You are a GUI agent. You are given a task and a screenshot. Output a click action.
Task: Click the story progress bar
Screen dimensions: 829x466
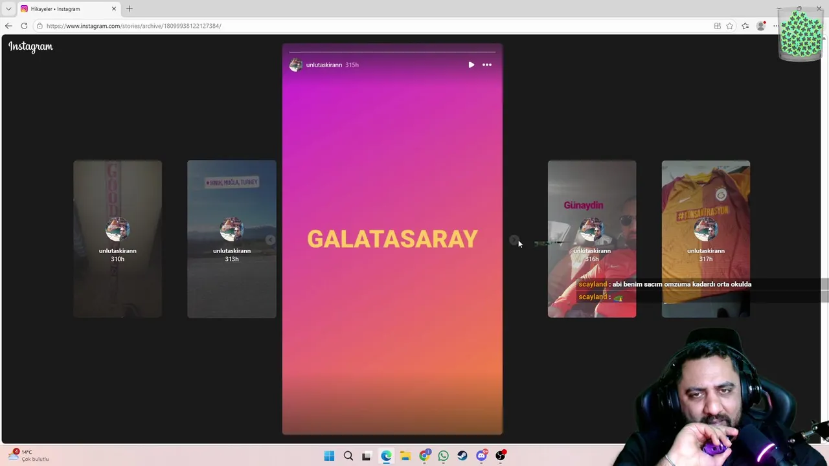pos(392,52)
